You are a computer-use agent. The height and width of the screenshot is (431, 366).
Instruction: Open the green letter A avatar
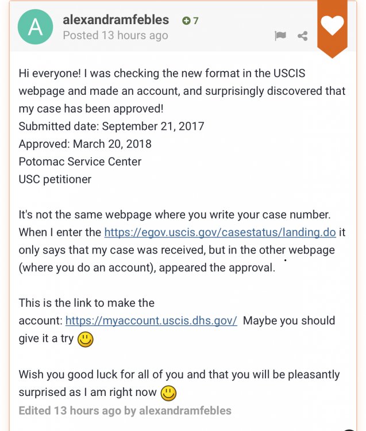[35, 27]
